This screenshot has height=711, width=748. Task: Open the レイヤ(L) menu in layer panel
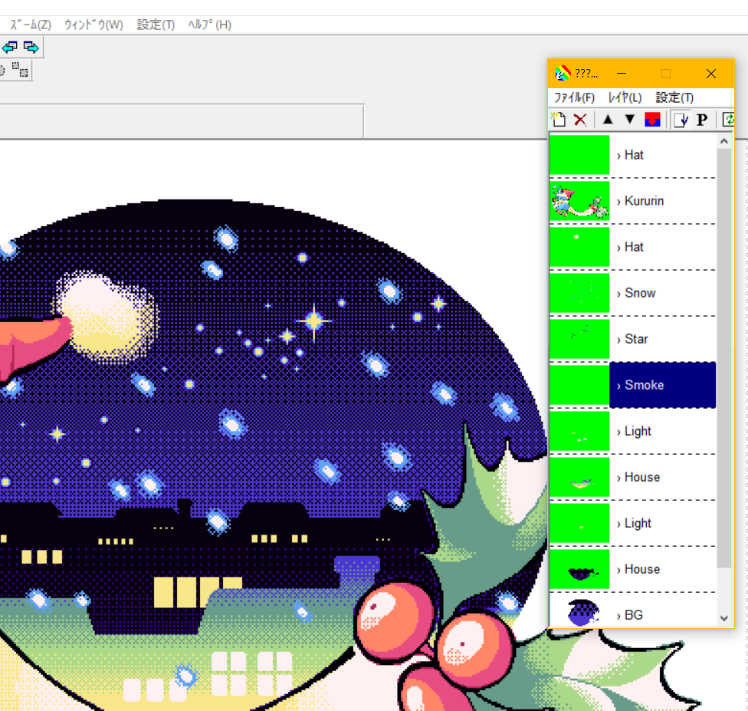coord(624,97)
